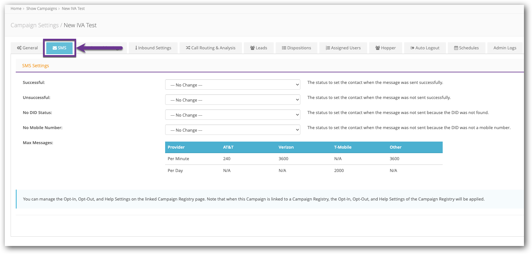Click the Campaign Settings heading link
This screenshot has height=254, width=532.
pos(35,25)
